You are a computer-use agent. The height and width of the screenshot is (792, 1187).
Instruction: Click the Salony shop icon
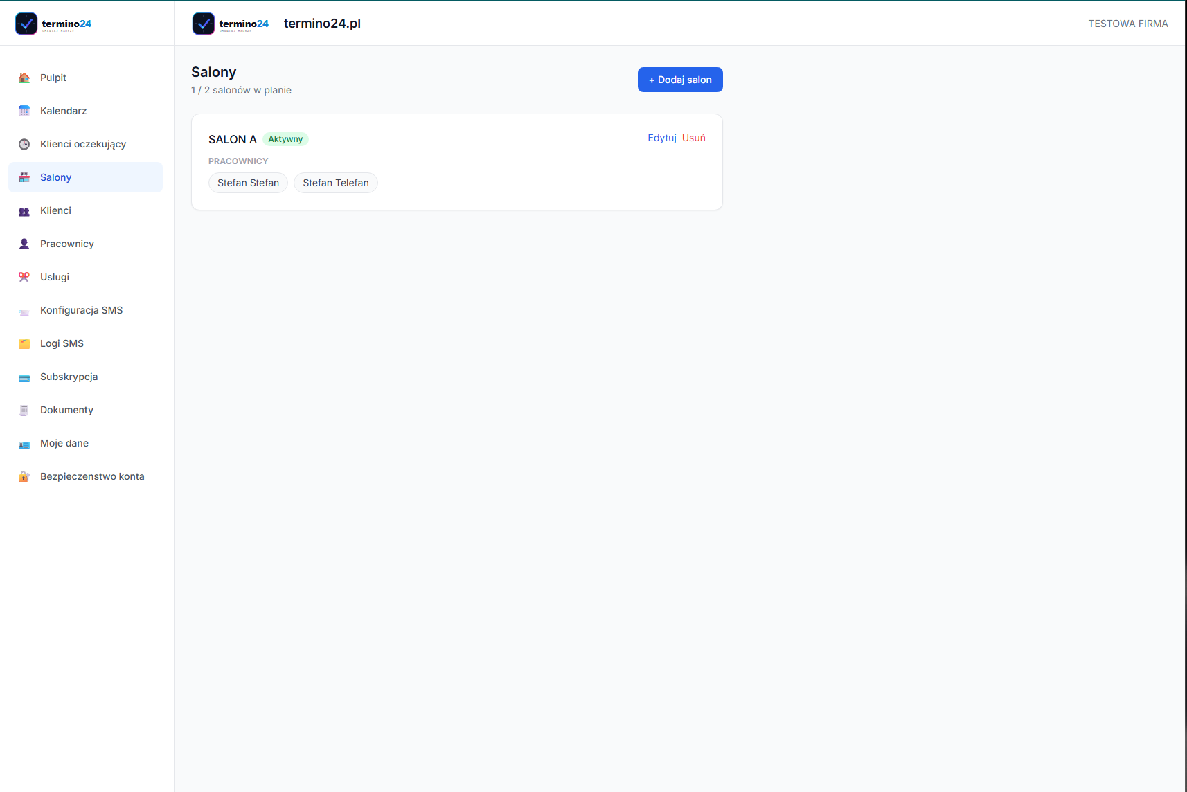pos(24,177)
